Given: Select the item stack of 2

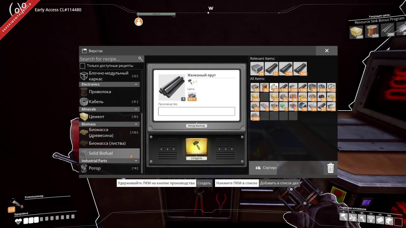Looking at the screenshot, I should click(x=293, y=106).
